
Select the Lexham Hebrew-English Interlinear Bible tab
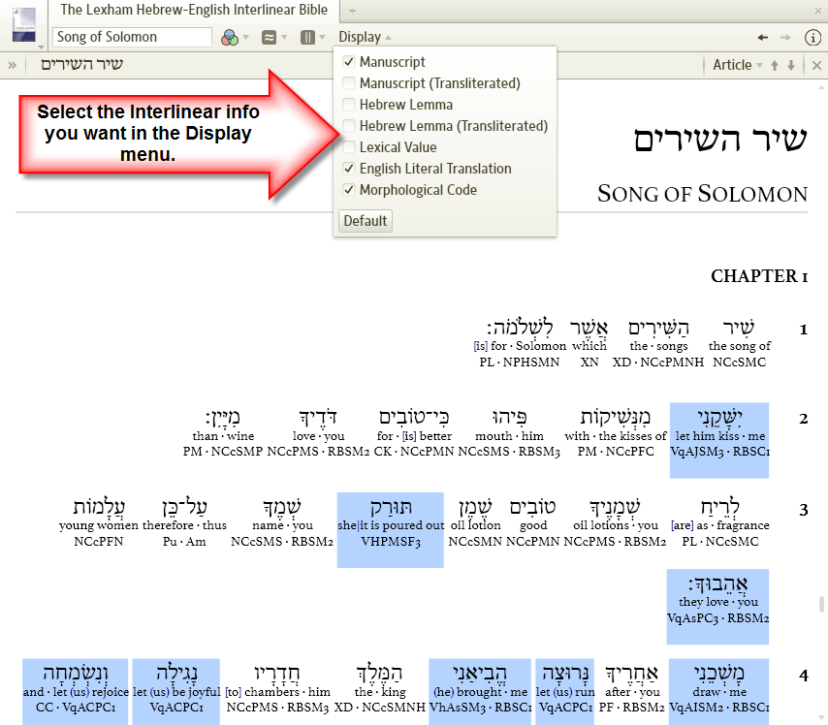pyautogui.click(x=193, y=10)
